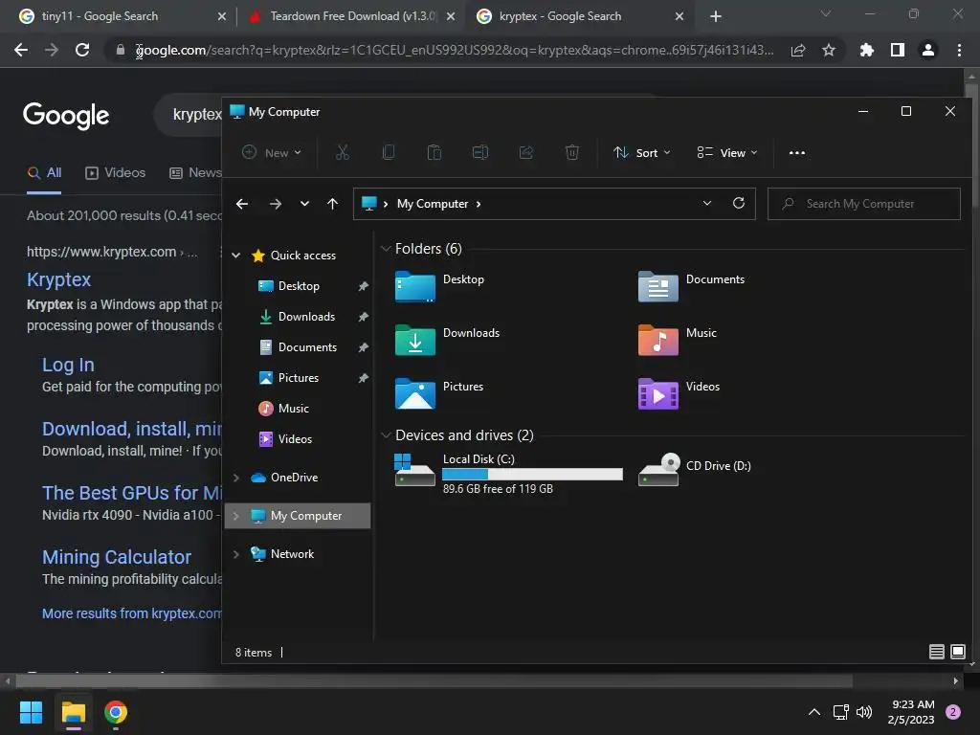This screenshot has width=980, height=735.
Task: Open recent locations dropdown arrow
Action: point(304,204)
